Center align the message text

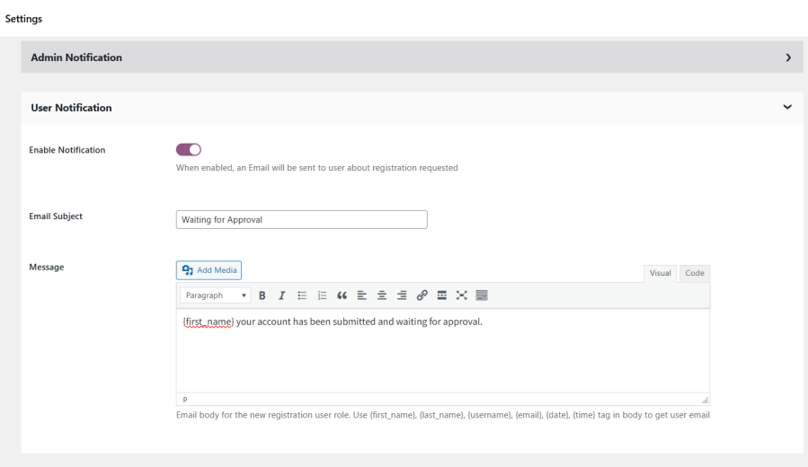coord(382,295)
